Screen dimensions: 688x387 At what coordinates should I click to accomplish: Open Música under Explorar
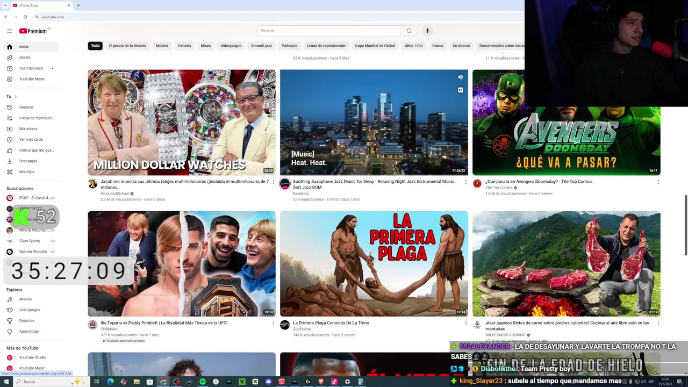[x=30, y=299]
